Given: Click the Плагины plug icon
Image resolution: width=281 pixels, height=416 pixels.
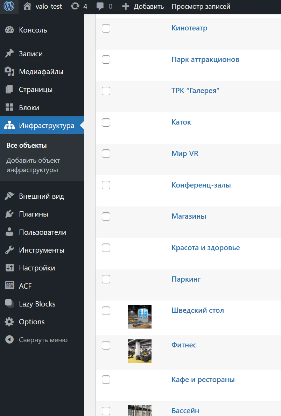Looking at the screenshot, I should pos(9,214).
